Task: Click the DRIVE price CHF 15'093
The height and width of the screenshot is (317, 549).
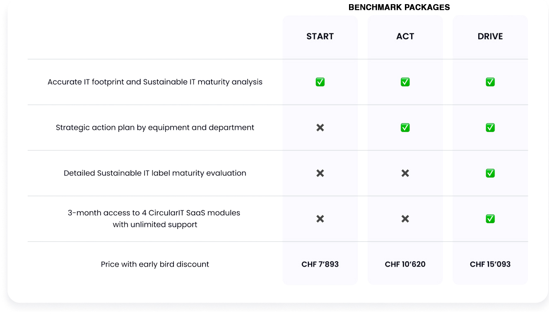Action: click(x=490, y=264)
